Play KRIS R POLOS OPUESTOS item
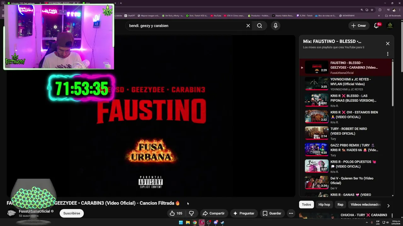The image size is (403, 226). point(345,166)
